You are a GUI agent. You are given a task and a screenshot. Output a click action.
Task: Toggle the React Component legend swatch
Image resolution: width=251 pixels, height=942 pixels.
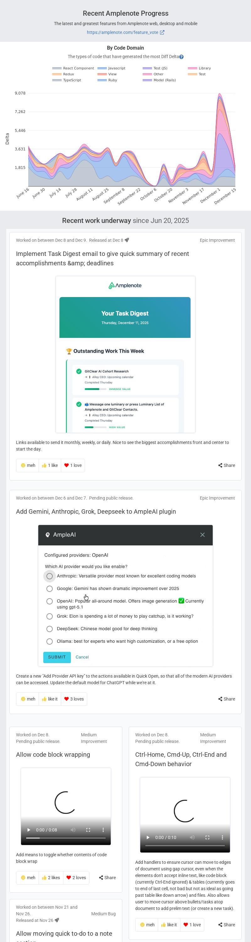[x=56, y=68]
